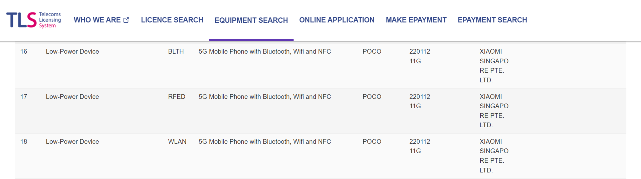Select row 16 BLTH equipment type
The width and height of the screenshot is (641, 179).
(176, 51)
